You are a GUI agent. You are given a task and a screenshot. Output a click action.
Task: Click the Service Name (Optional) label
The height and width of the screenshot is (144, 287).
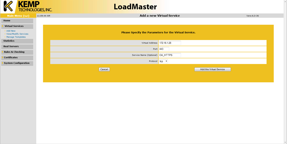point(145,55)
